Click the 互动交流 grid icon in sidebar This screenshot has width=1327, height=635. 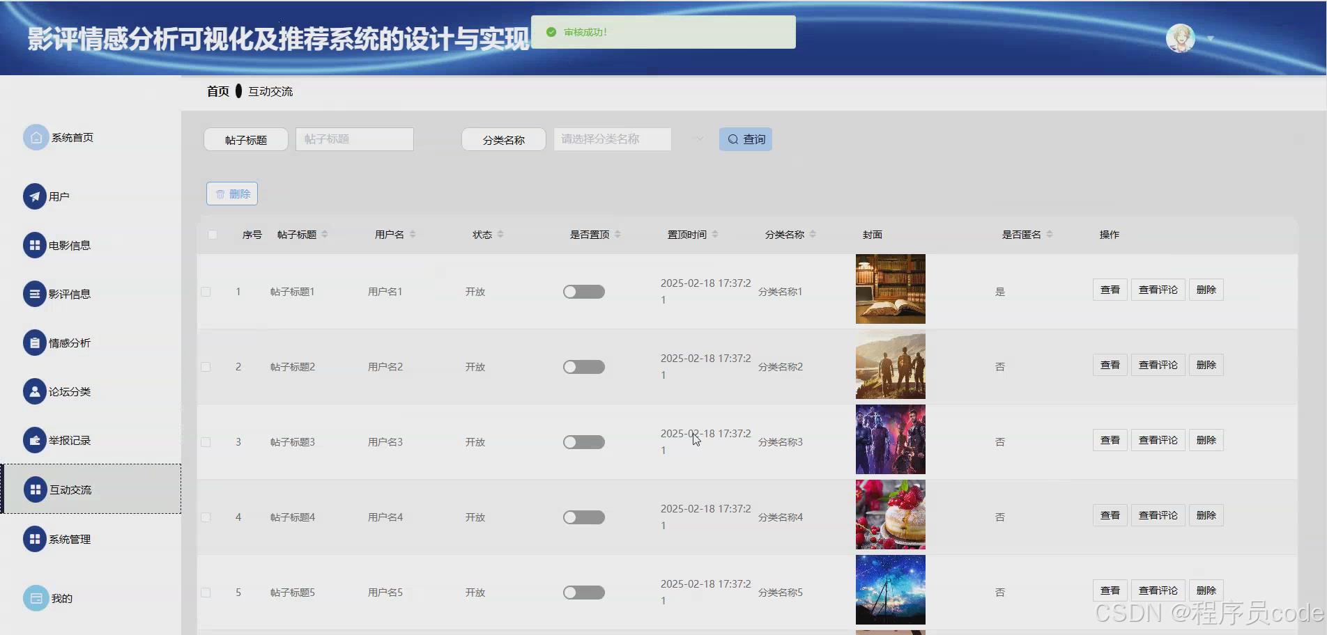pyautogui.click(x=35, y=489)
